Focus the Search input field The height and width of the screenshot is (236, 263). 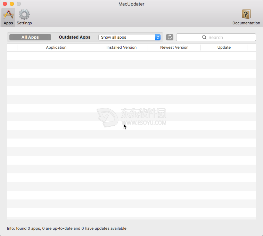216,37
